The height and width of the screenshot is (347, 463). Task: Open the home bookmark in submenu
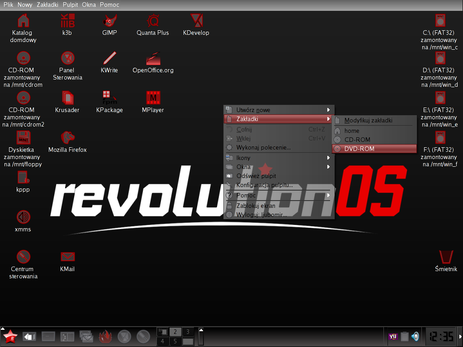pyautogui.click(x=374, y=131)
